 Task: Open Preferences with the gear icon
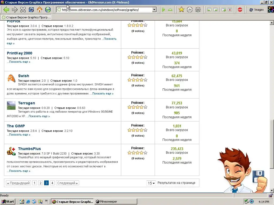click(x=198, y=10)
